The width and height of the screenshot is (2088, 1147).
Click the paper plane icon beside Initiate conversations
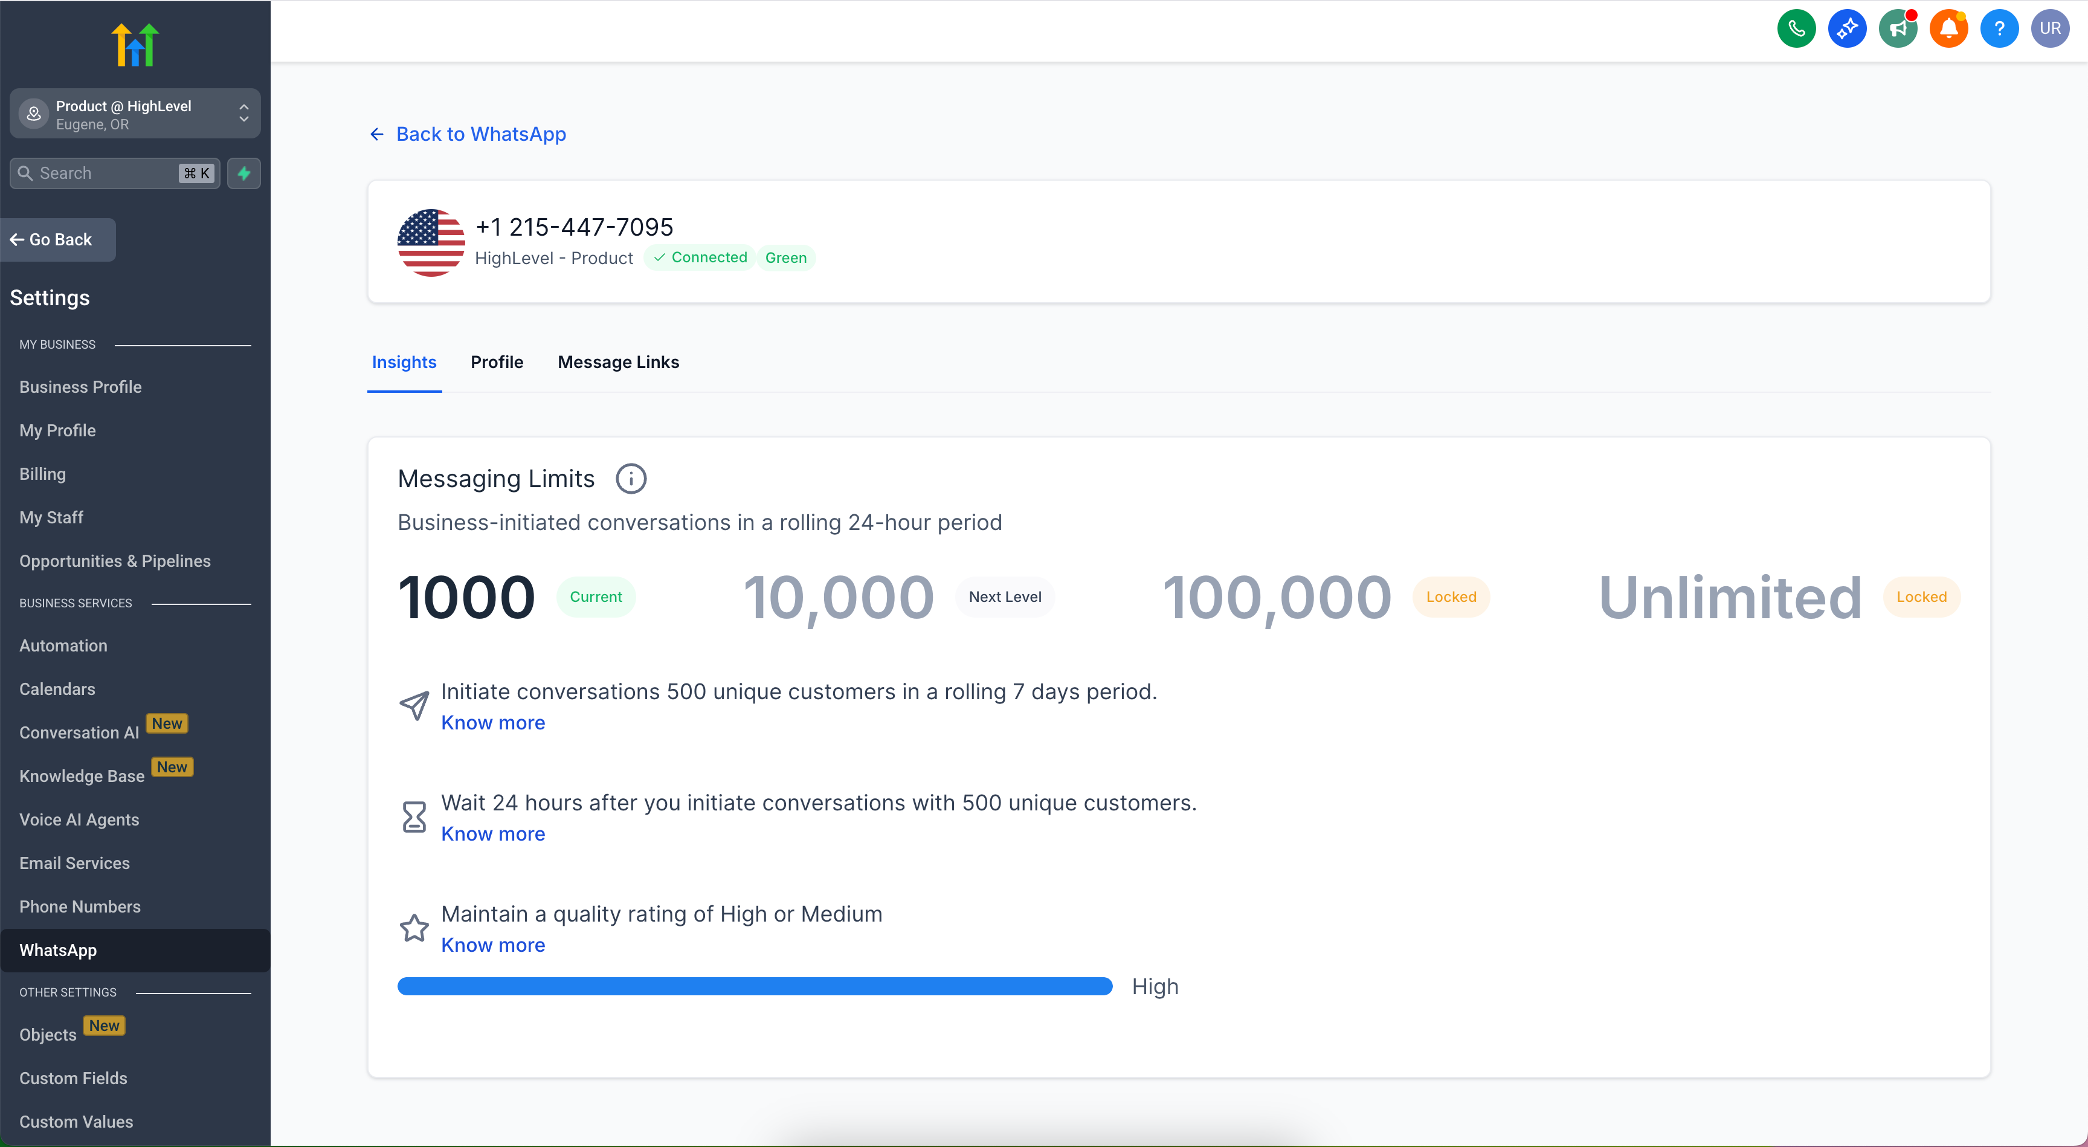coord(414,706)
